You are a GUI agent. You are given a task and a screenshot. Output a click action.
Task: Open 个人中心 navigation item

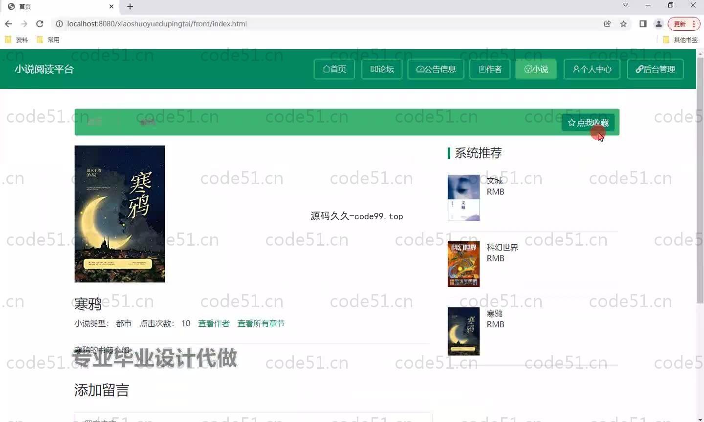592,69
